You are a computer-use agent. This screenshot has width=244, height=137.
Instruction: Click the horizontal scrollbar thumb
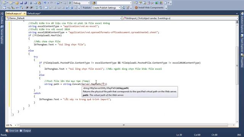(x=124, y=125)
